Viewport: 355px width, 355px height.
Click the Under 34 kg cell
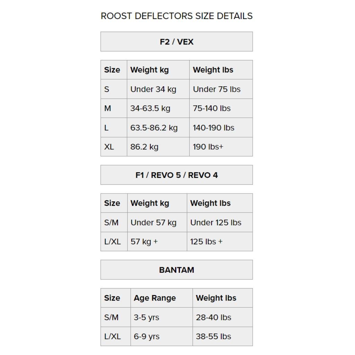coord(158,89)
